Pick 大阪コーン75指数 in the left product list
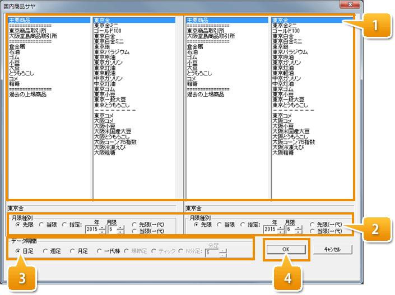Image resolution: width=395 pixels, height=295 pixels. pos(115,142)
